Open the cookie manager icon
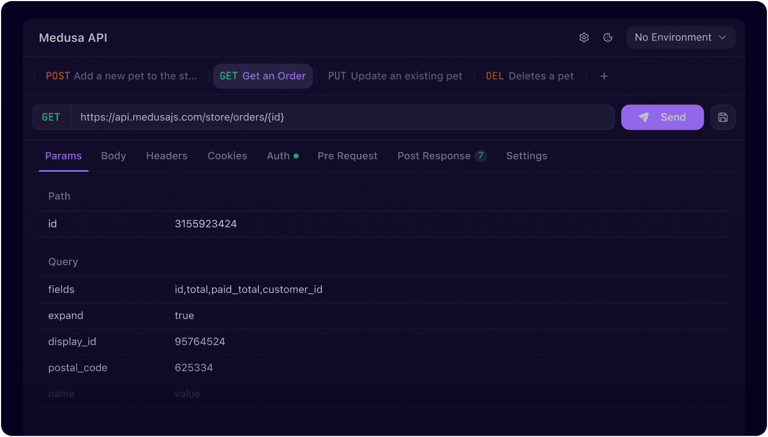The image size is (768, 437). coord(608,38)
